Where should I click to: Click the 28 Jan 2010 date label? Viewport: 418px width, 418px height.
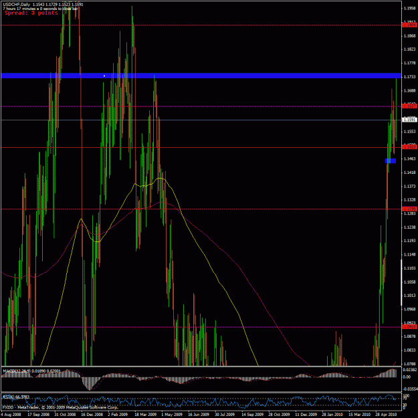click(332, 415)
